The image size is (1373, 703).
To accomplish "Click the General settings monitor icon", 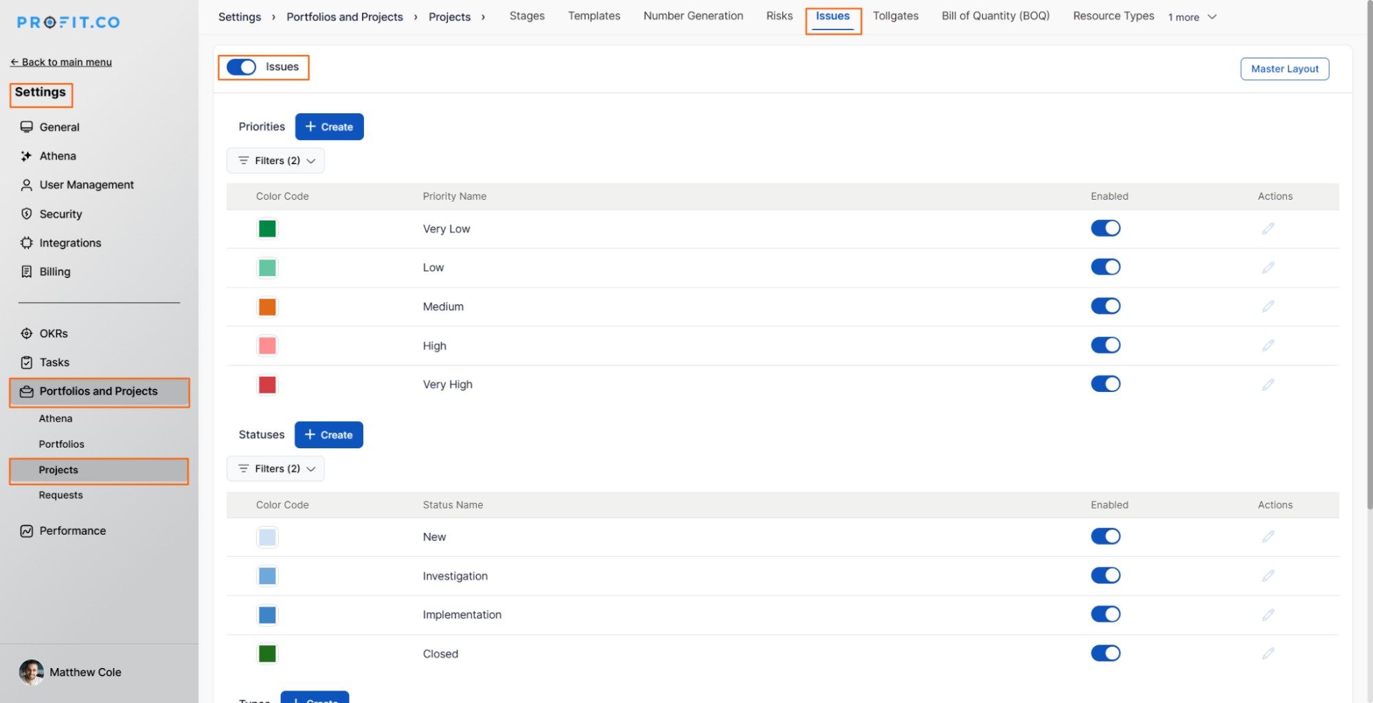I will (x=27, y=127).
